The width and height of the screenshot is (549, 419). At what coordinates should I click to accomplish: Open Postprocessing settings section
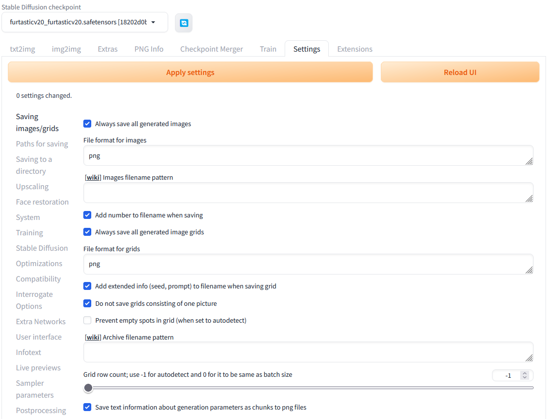pyautogui.click(x=41, y=411)
